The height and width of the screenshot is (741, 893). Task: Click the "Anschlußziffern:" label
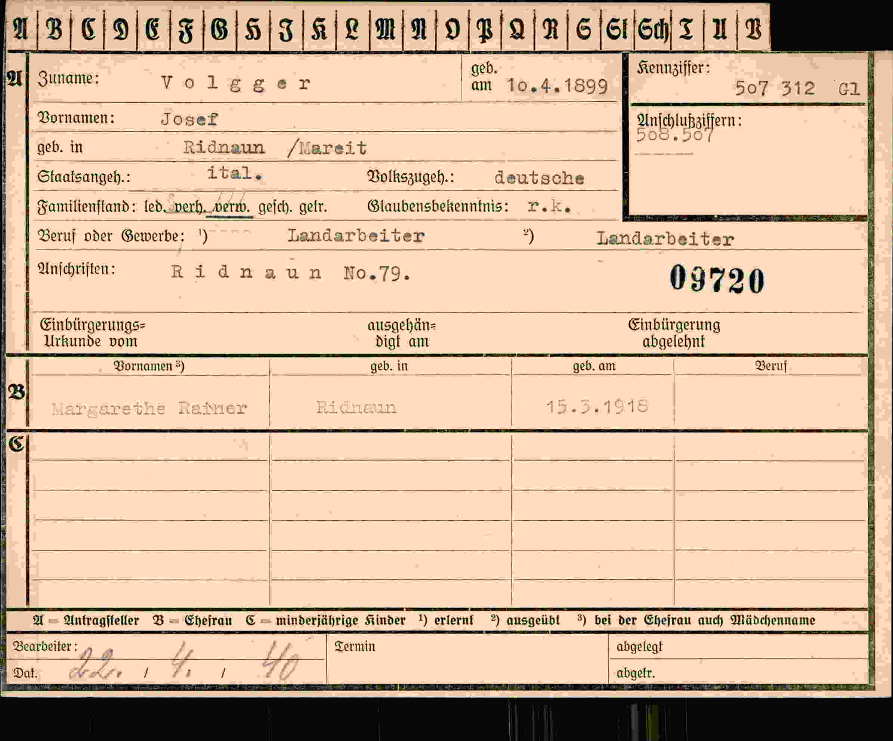click(x=689, y=121)
